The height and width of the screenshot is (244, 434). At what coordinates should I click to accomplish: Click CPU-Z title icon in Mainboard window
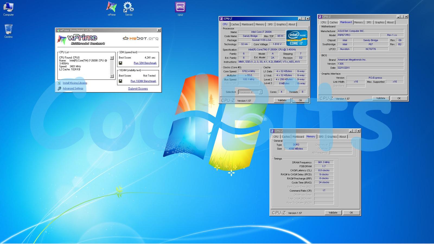click(x=320, y=17)
